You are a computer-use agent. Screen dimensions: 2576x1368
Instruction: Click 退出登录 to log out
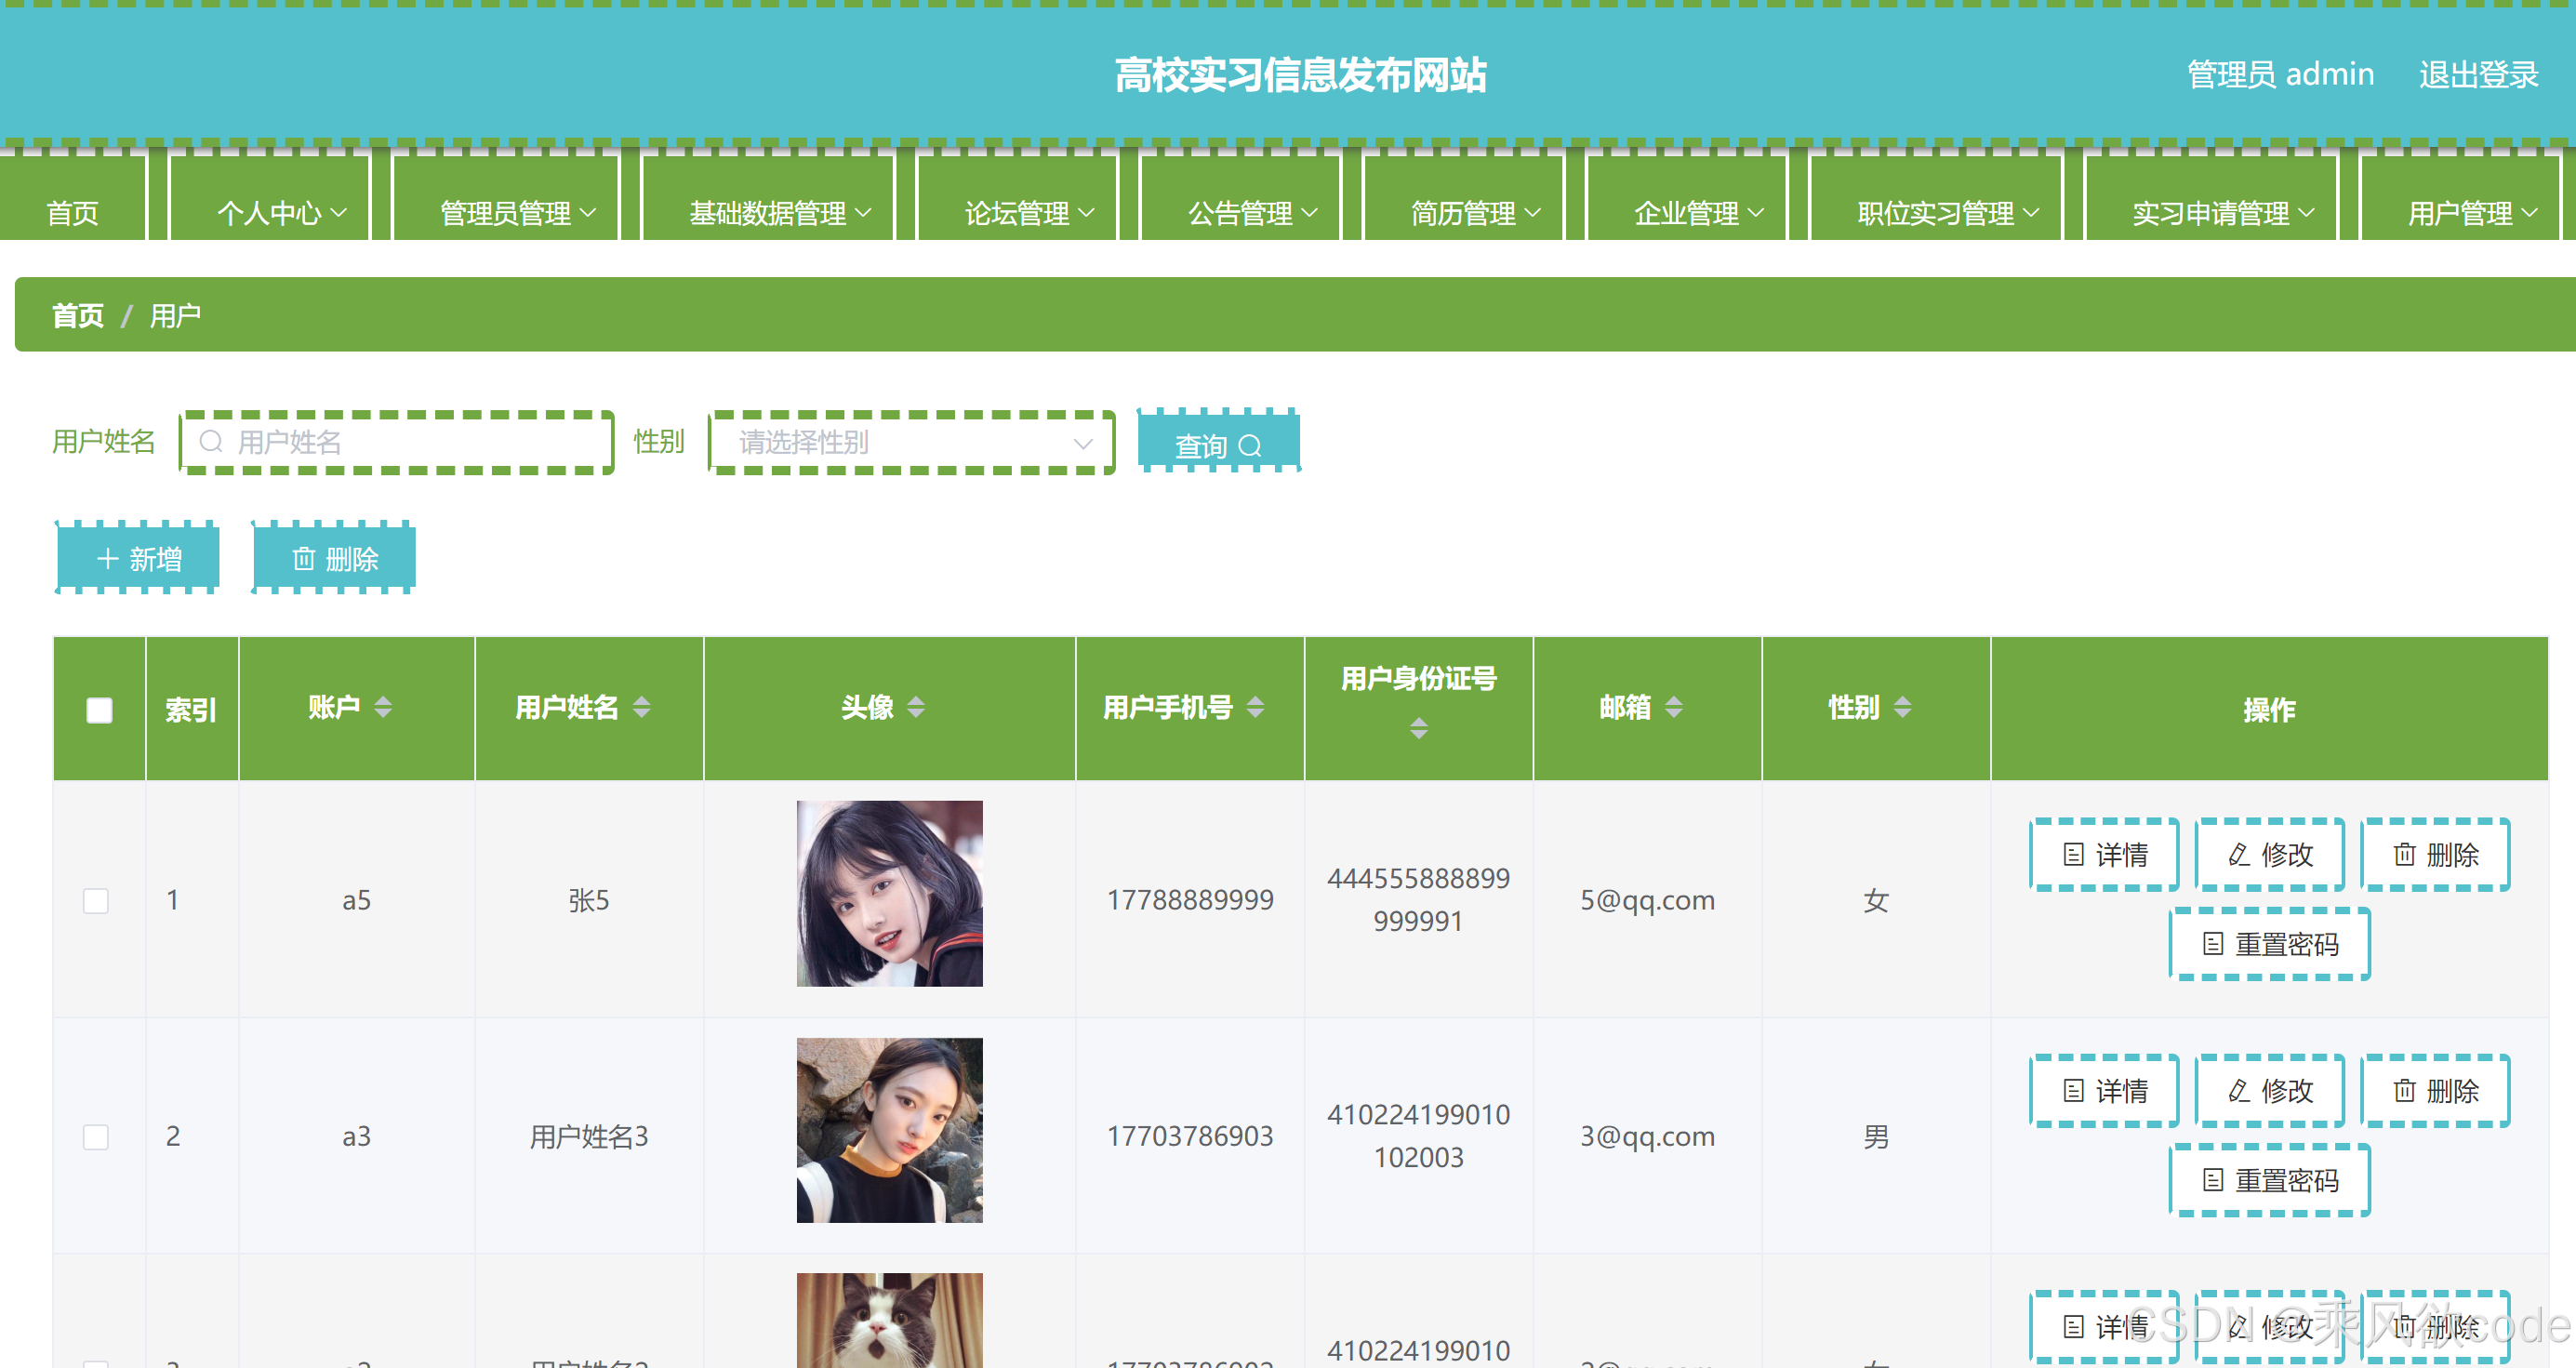tap(2477, 74)
